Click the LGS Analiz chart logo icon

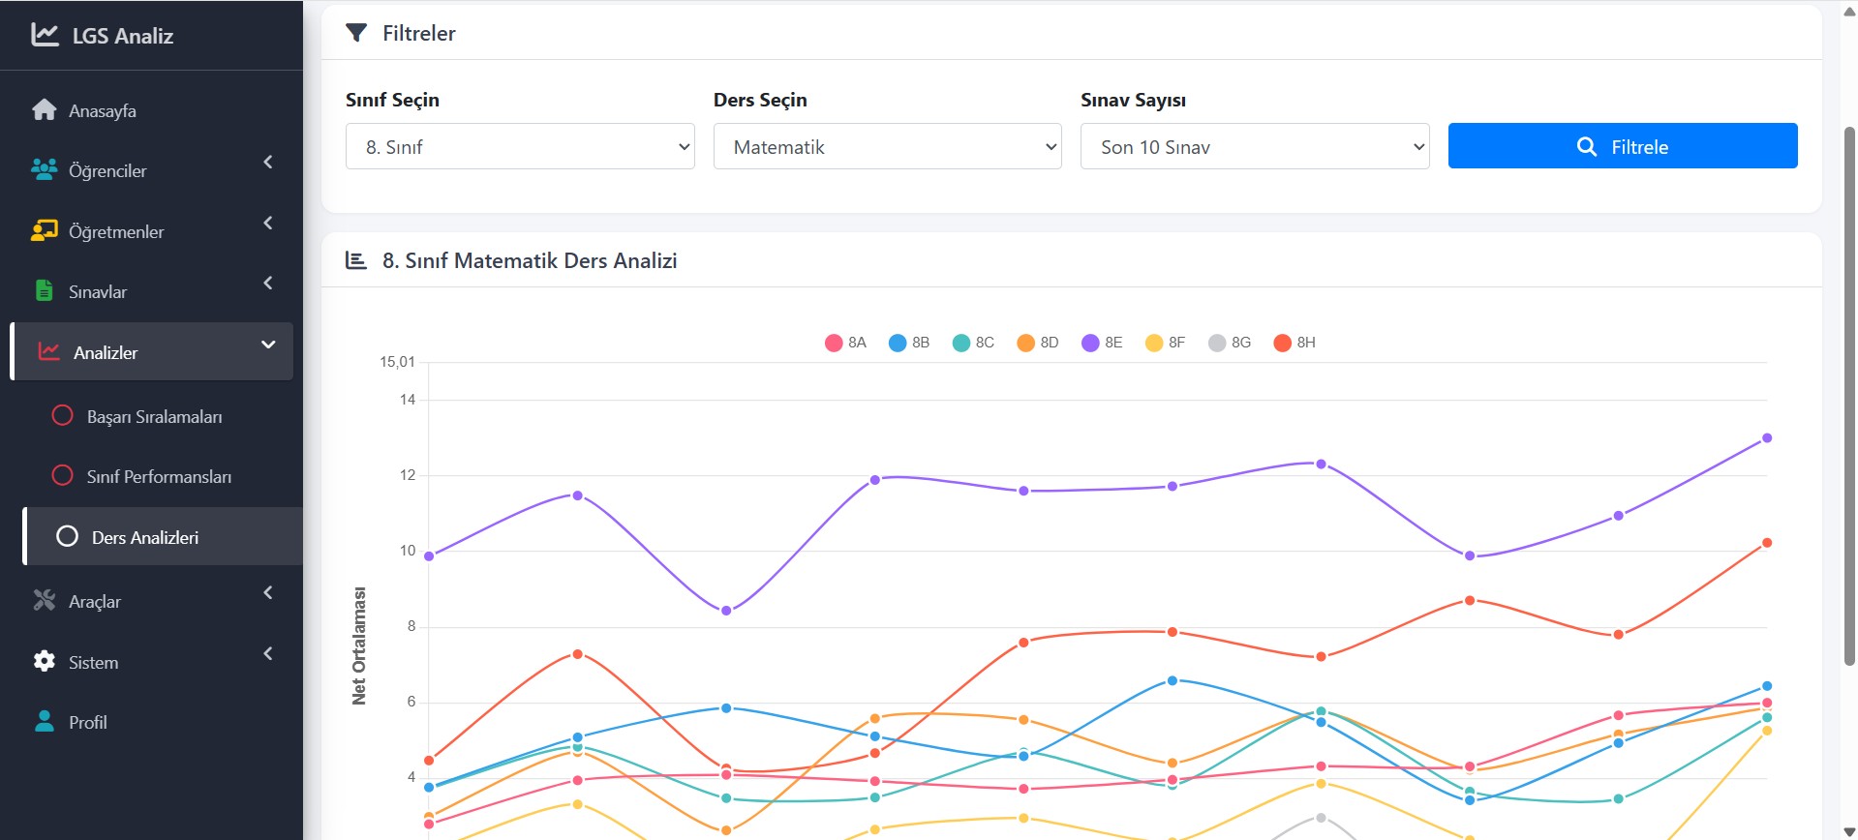click(45, 35)
